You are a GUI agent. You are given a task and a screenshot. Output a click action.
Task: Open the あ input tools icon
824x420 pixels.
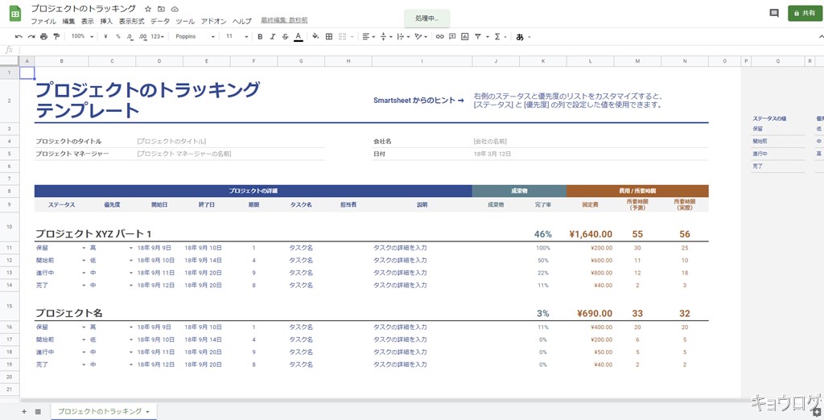click(520, 37)
